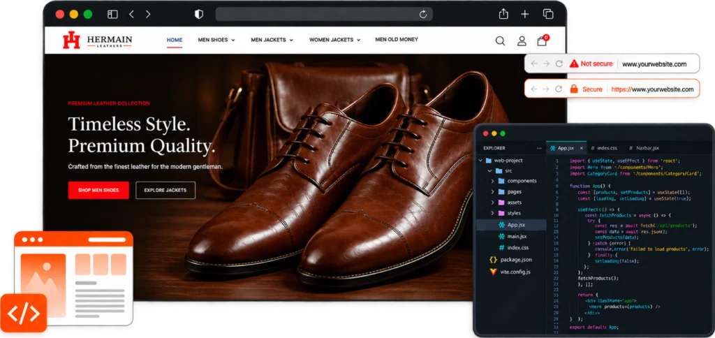
Task: Expand the styles folder
Action: pos(492,213)
